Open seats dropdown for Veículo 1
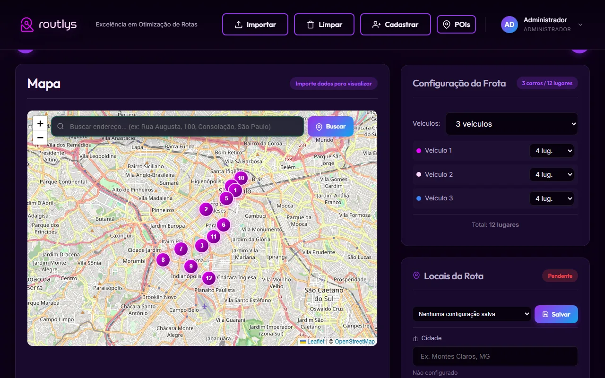 tap(552, 151)
